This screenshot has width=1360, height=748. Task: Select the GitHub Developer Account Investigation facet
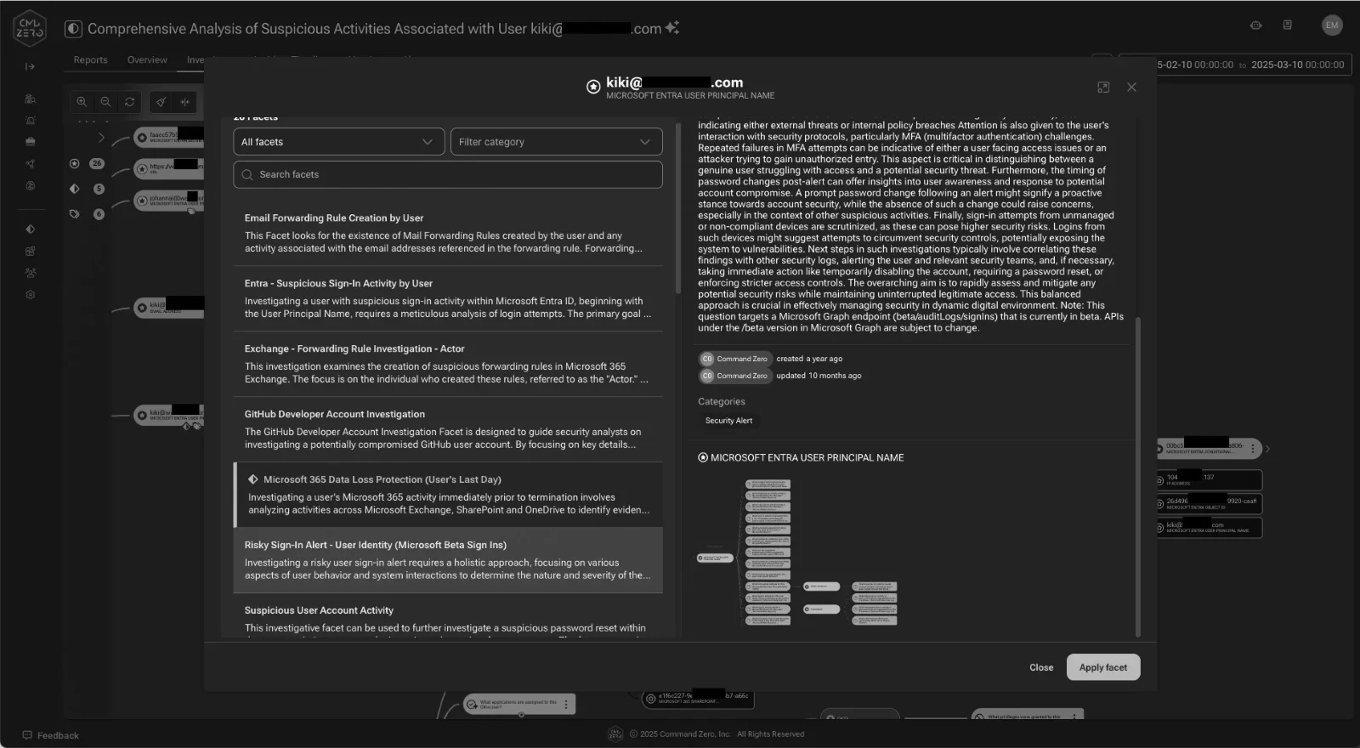(448, 429)
